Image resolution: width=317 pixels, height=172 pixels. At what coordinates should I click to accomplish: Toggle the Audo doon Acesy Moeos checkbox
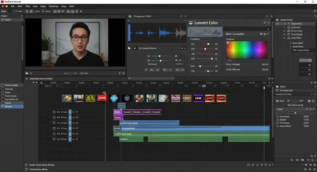pos(26,165)
